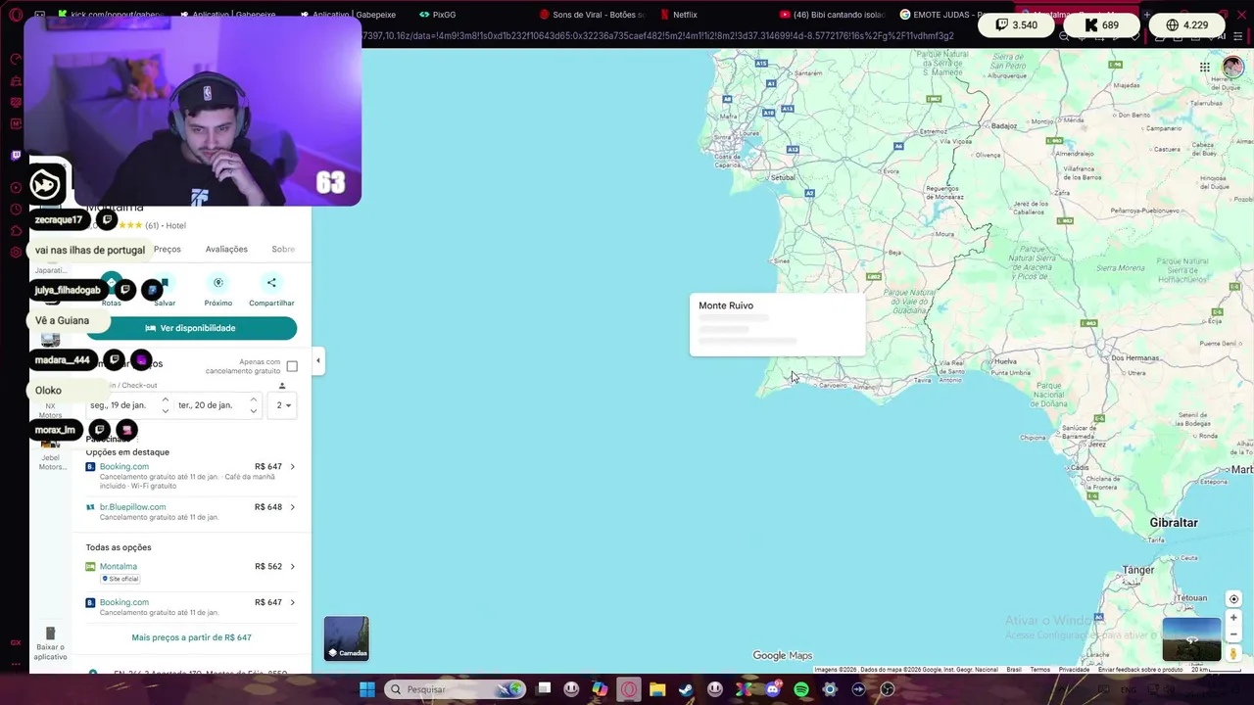Open Discord from the taskbar

(x=773, y=689)
